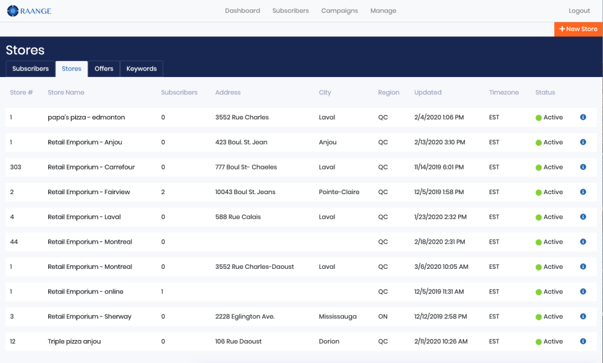
Task: Open info icon for Retail Emporium - Fairview
Action: click(583, 192)
